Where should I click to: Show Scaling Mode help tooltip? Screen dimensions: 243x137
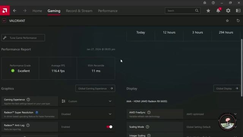click(147, 127)
